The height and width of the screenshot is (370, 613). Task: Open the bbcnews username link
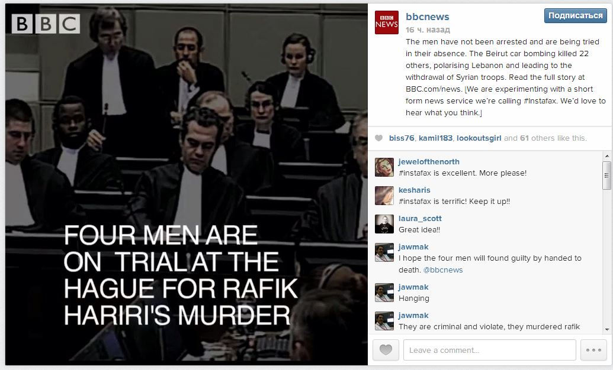pyautogui.click(x=427, y=17)
